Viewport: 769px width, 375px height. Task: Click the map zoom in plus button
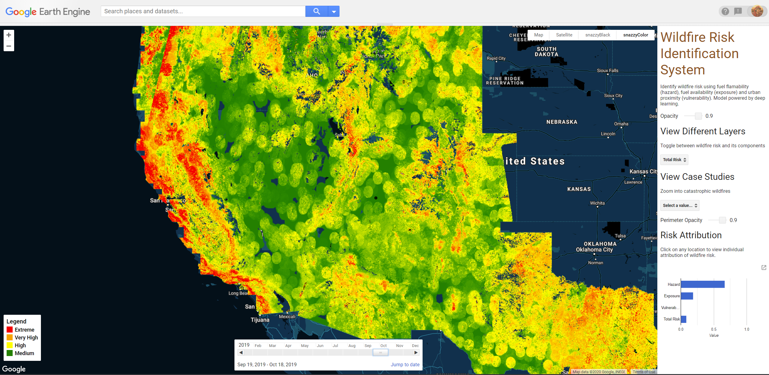(x=9, y=35)
